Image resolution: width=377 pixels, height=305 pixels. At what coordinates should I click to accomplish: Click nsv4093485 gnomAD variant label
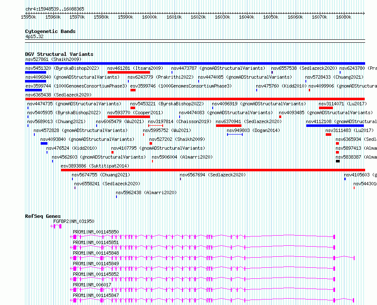(326, 113)
